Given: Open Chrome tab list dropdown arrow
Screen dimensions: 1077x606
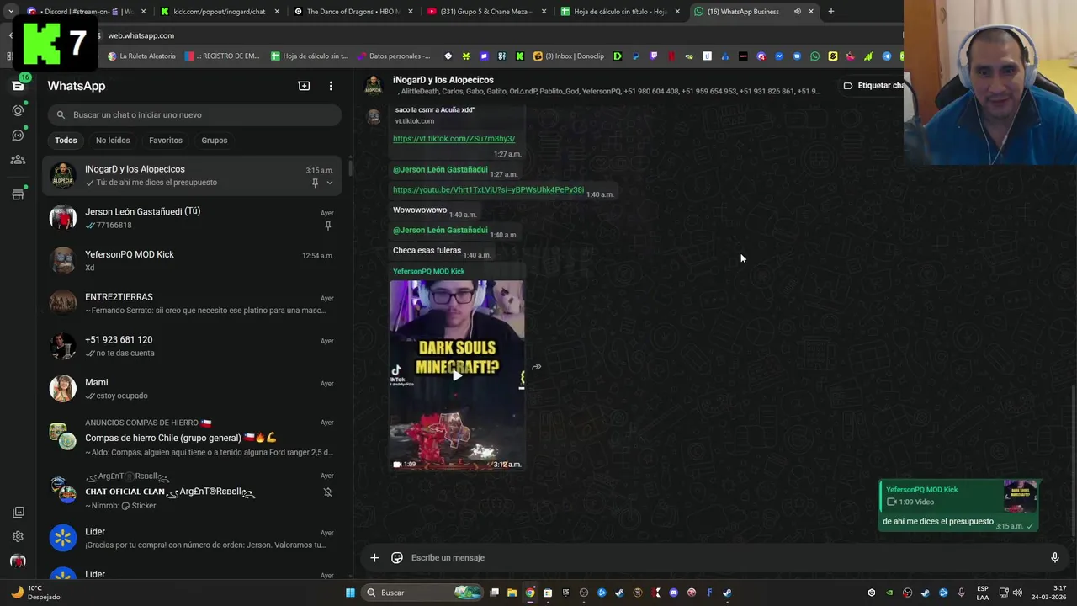Looking at the screenshot, I should [x=11, y=12].
